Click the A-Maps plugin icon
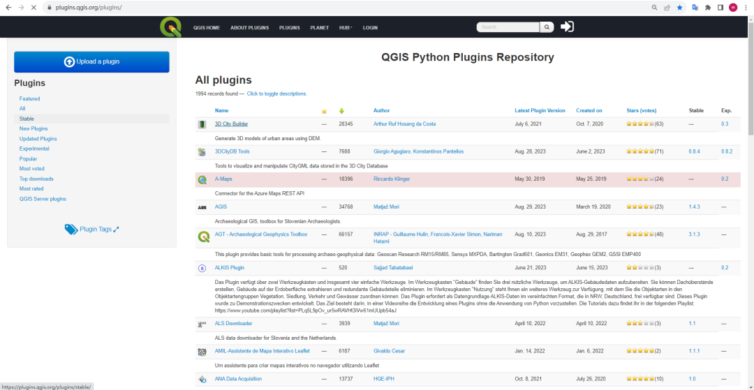The image size is (754, 390). (202, 179)
